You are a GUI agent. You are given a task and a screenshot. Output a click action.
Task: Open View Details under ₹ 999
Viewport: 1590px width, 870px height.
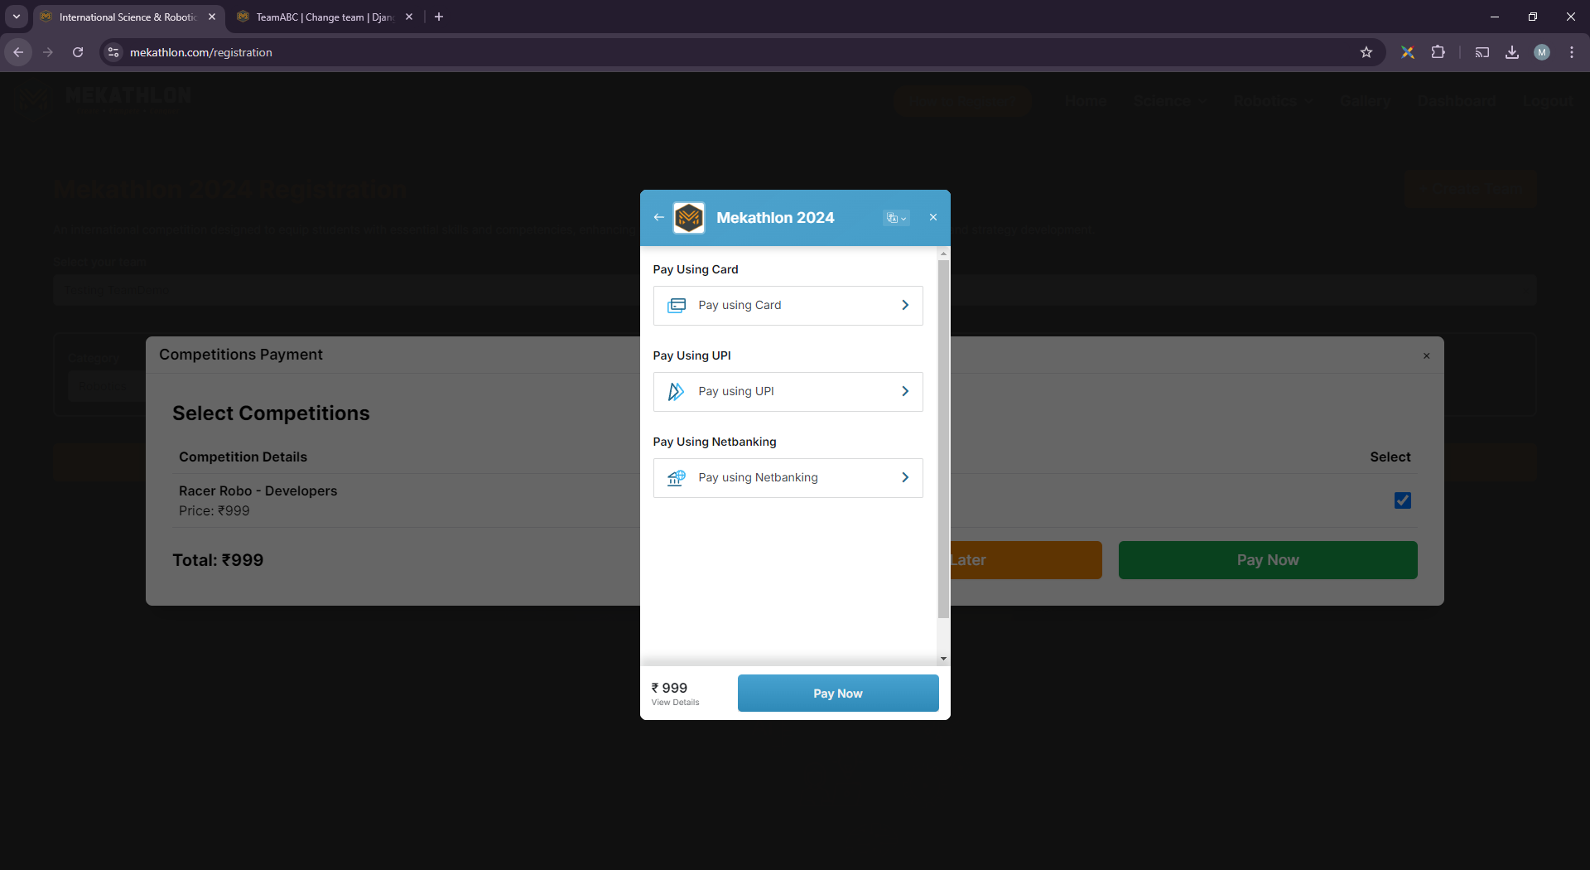[675, 703]
